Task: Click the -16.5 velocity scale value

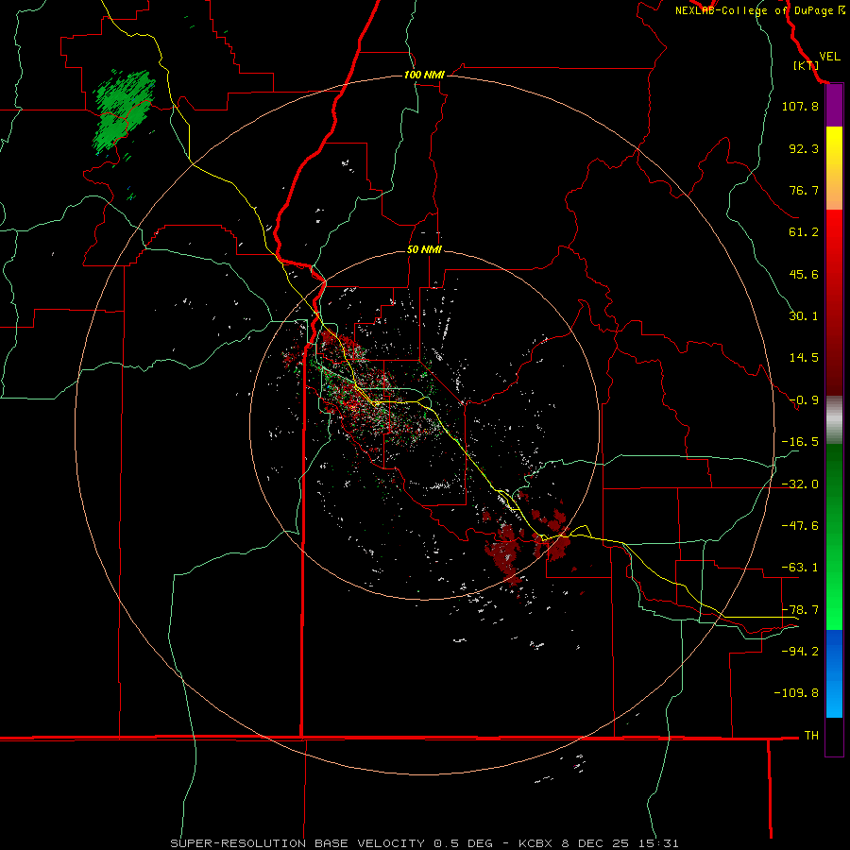Action: [800, 442]
